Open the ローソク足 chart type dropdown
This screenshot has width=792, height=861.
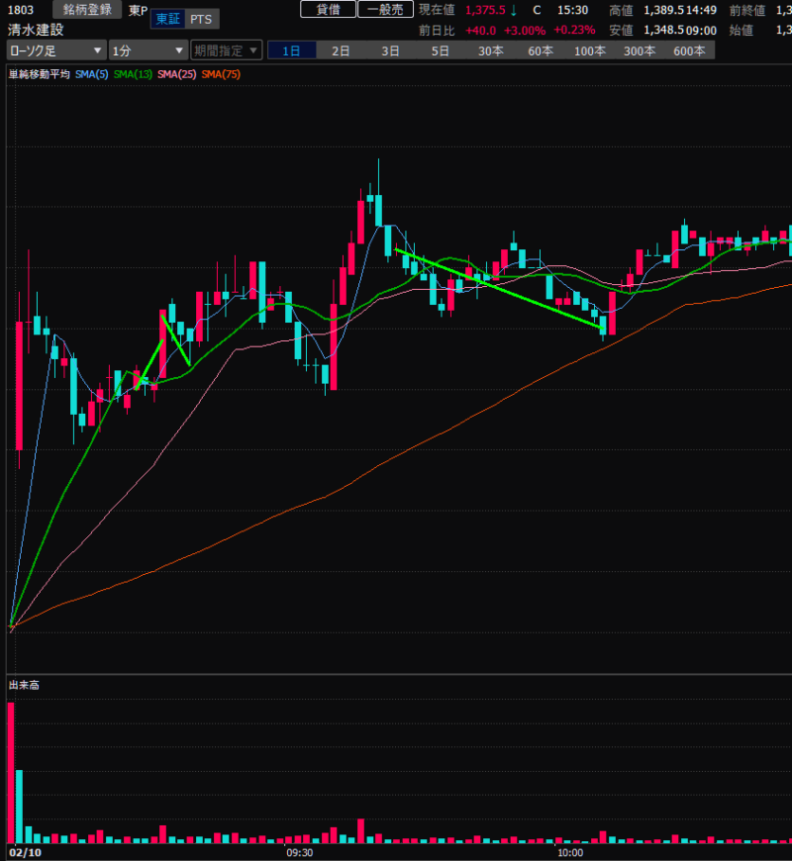[55, 50]
